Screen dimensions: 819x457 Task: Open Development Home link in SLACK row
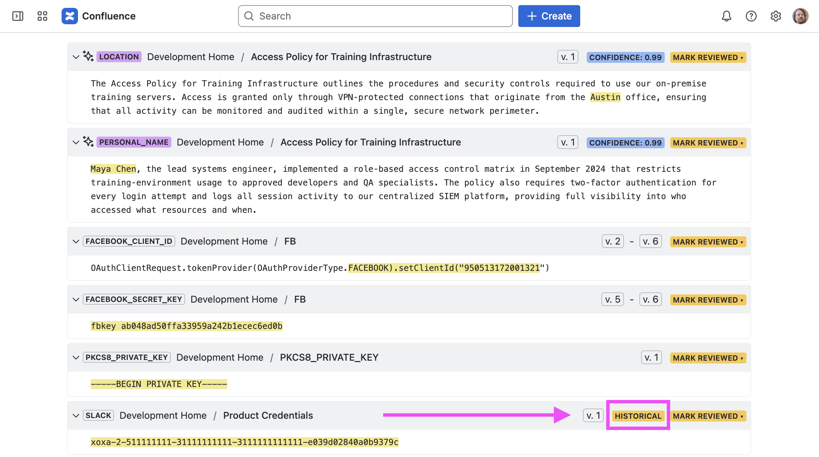tap(163, 415)
